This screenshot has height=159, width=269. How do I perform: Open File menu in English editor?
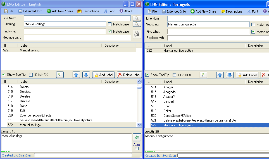pos(8,11)
